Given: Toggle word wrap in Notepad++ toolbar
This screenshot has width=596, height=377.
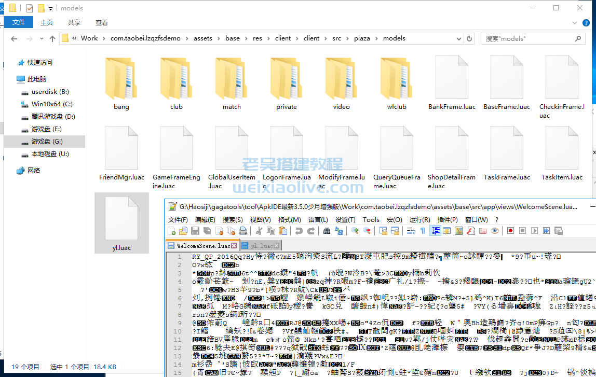Looking at the screenshot, I should click(411, 231).
